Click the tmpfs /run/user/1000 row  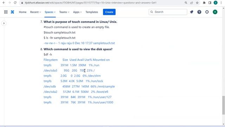coord(78,102)
